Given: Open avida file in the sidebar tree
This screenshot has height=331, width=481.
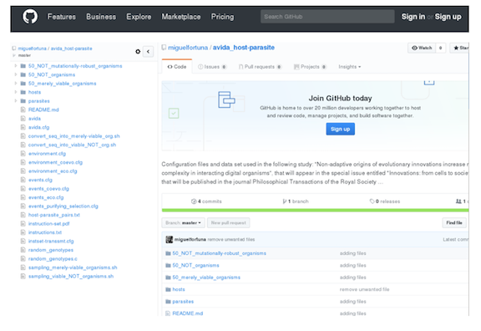Looking at the screenshot, I should point(34,119).
